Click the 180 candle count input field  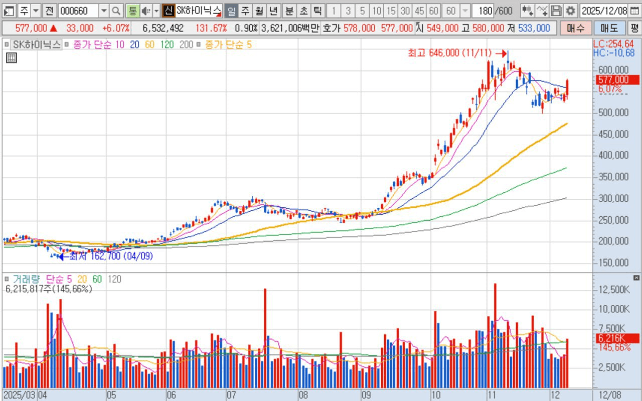click(483, 11)
